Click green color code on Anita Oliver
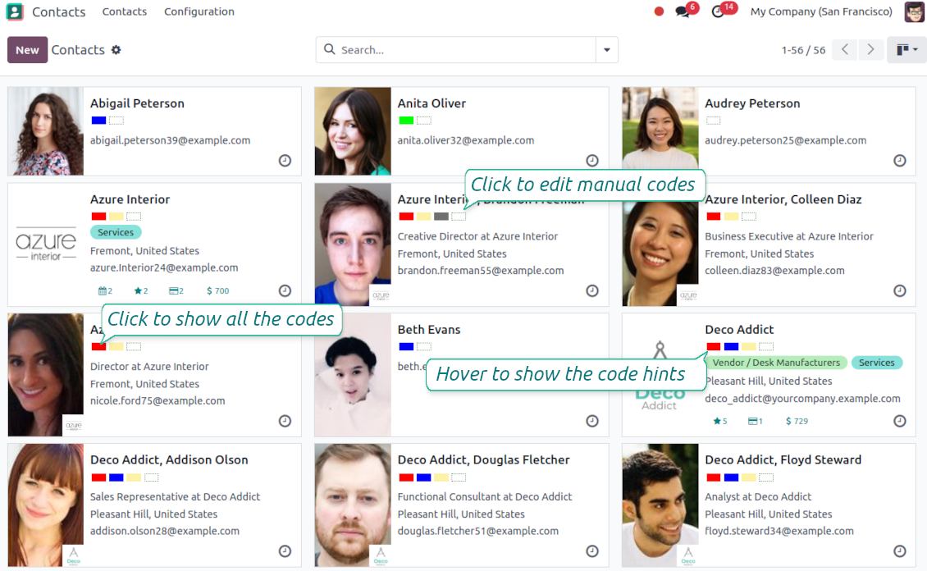This screenshot has height=571, width=927. [x=406, y=121]
